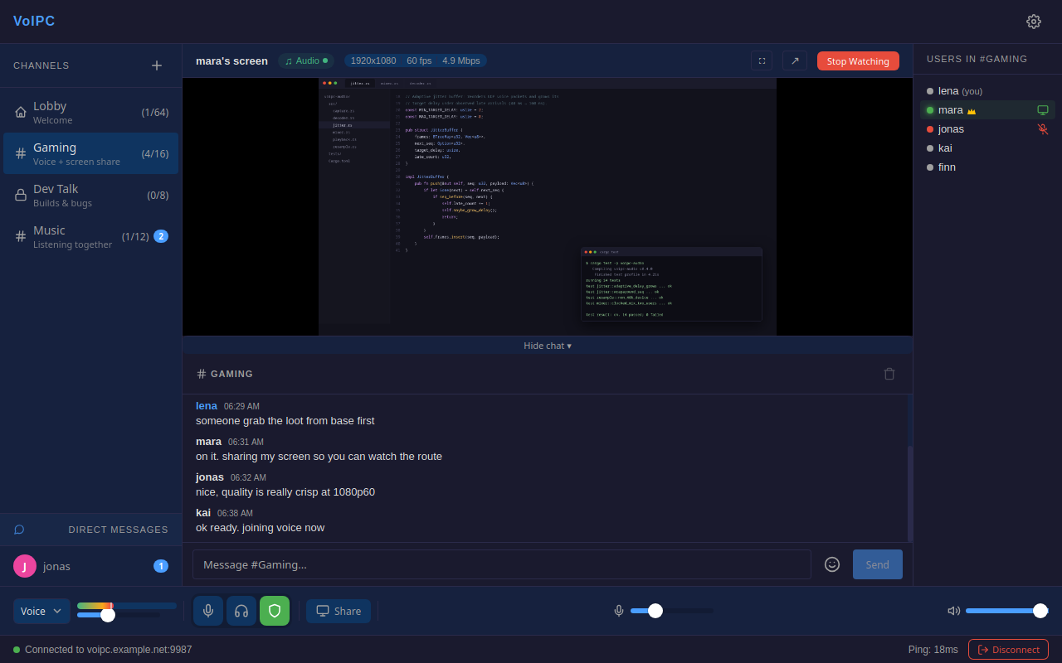Toggle stream Audio on mara's screen

coord(306,60)
